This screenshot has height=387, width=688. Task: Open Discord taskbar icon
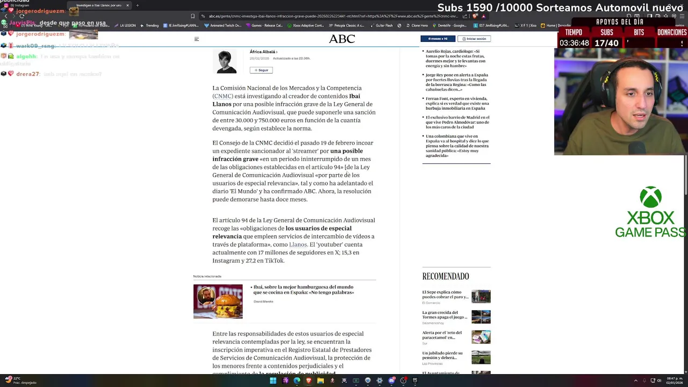click(391, 381)
